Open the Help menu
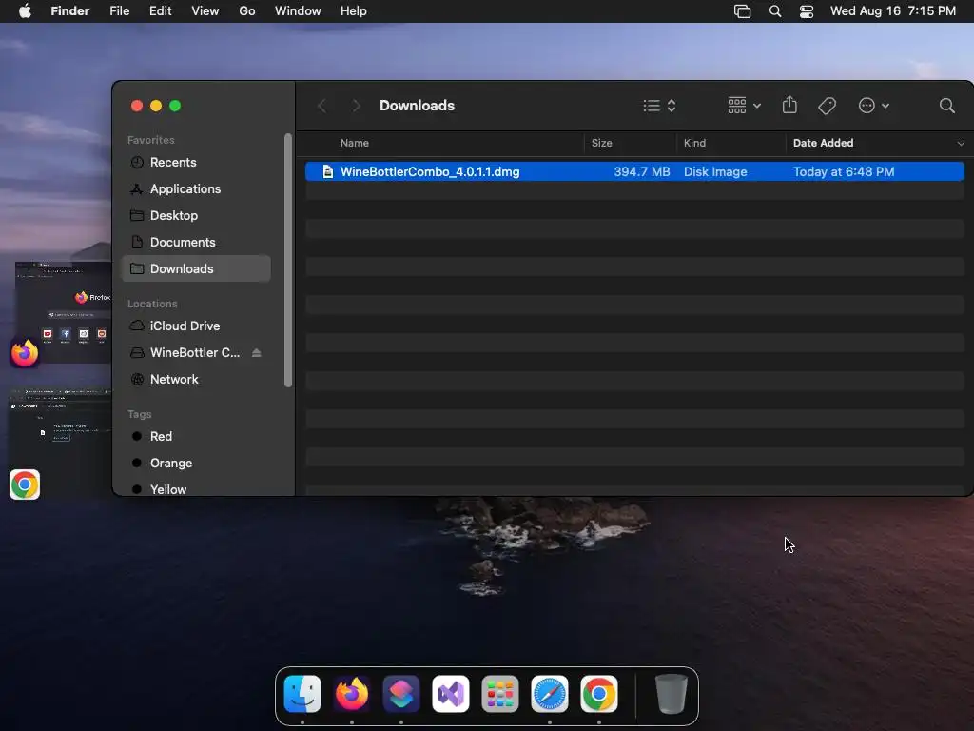The height and width of the screenshot is (731, 974). pos(354,11)
